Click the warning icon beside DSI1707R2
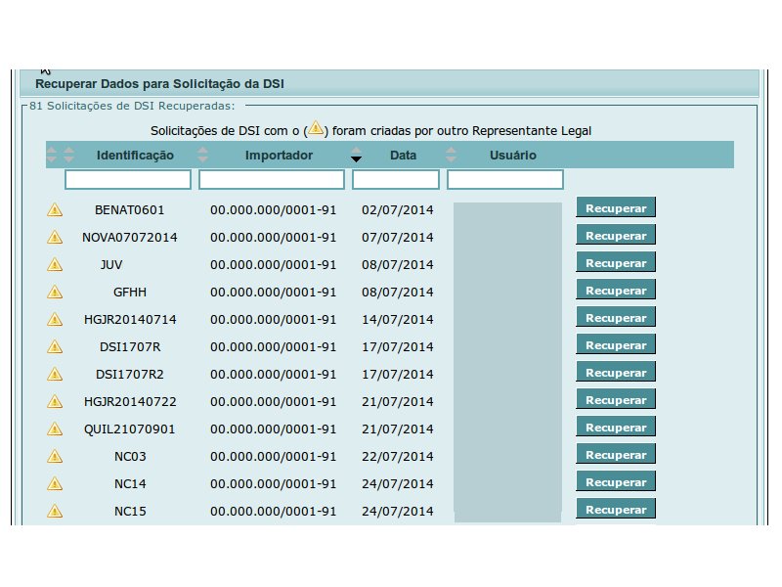This screenshot has width=782, height=587. [x=55, y=375]
